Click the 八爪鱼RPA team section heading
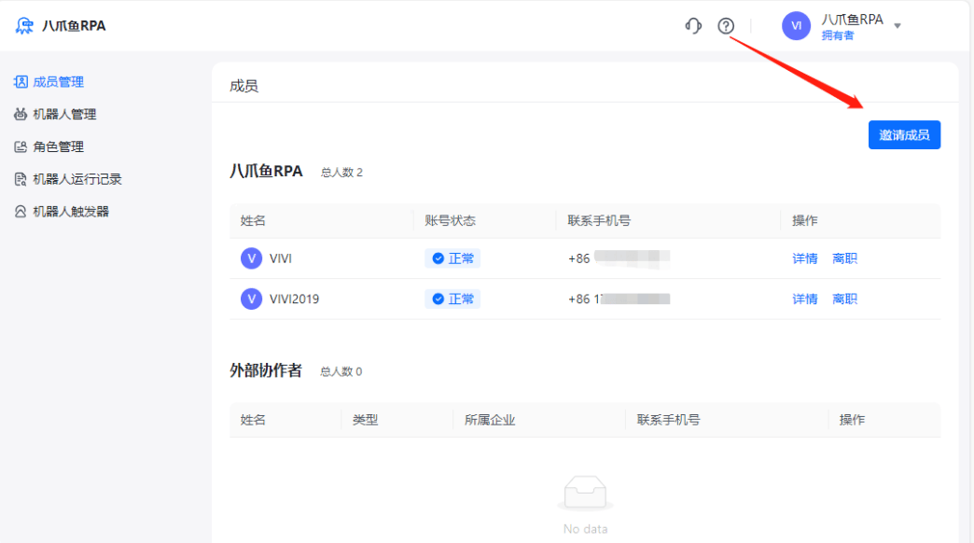The width and height of the screenshot is (974, 543). [266, 172]
